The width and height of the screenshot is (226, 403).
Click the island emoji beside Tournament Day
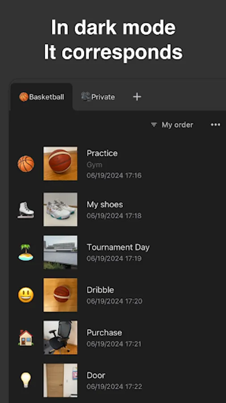pyautogui.click(x=26, y=253)
